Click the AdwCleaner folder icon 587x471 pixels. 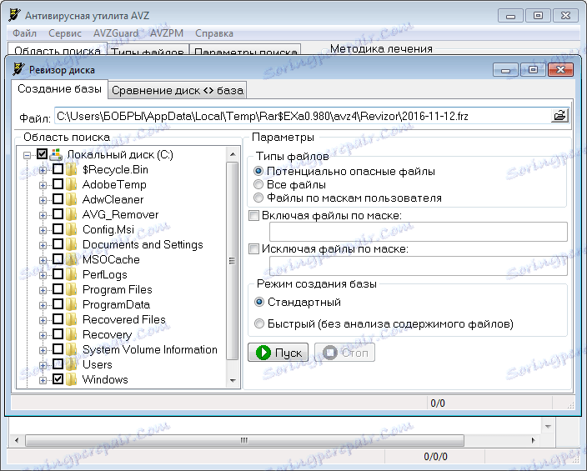[71, 199]
